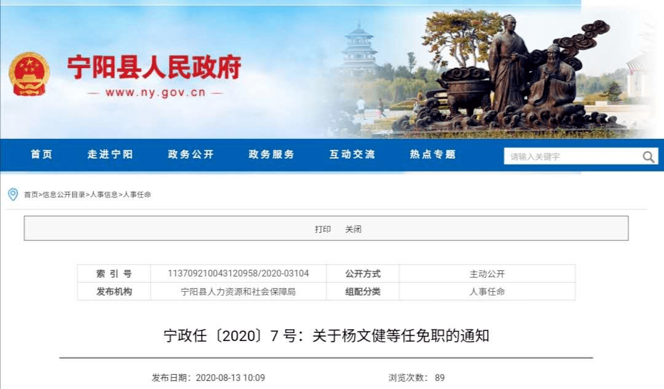Go to 政务服务 section
Screen dimensions: 664x389
point(272,154)
